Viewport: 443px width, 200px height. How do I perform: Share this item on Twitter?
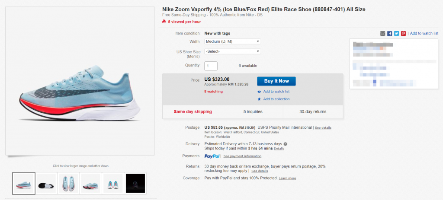396,33
